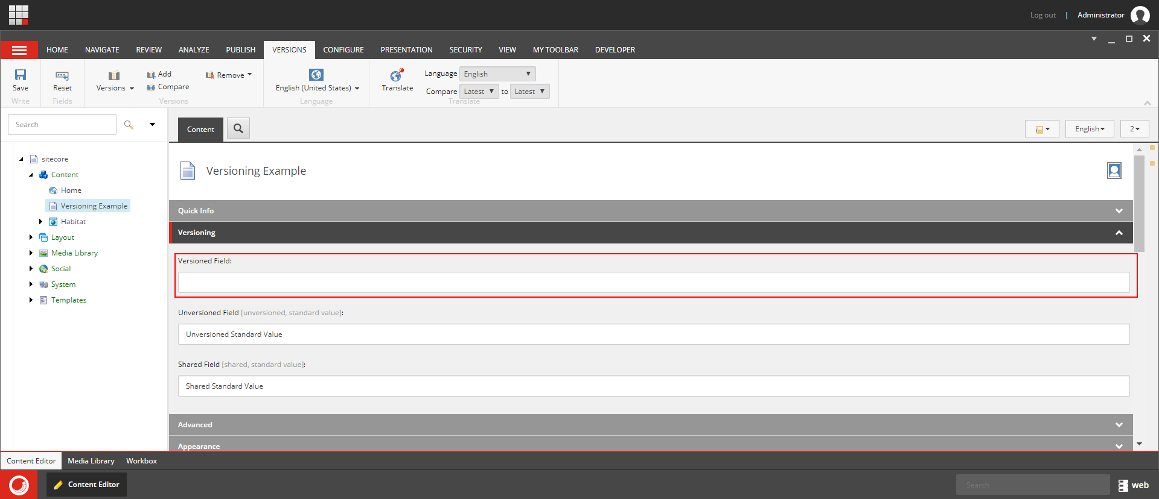Open the Versions ribbon dropdown
Screen dimensions: 1159x499
115,88
